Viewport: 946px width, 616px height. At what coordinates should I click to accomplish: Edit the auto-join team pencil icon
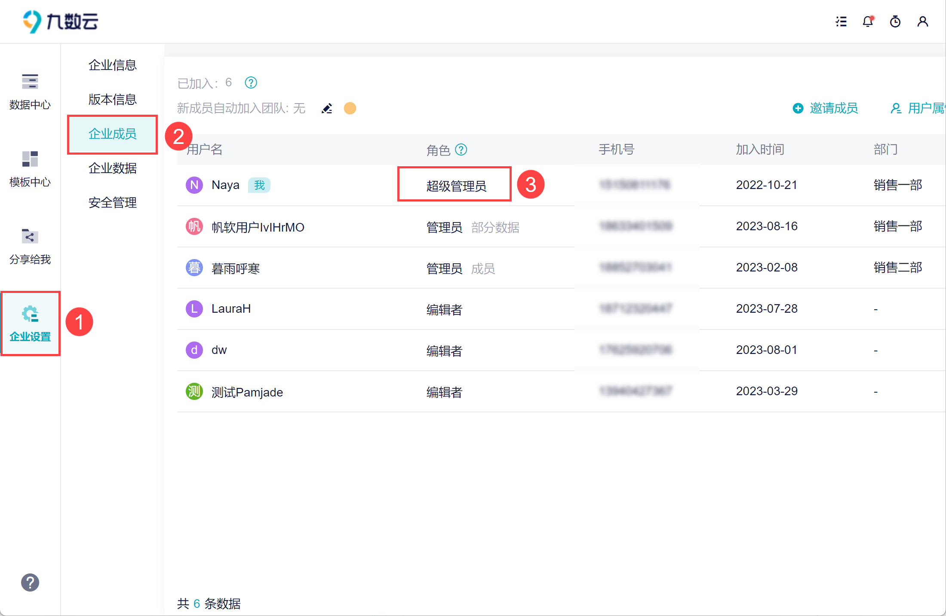pos(327,108)
